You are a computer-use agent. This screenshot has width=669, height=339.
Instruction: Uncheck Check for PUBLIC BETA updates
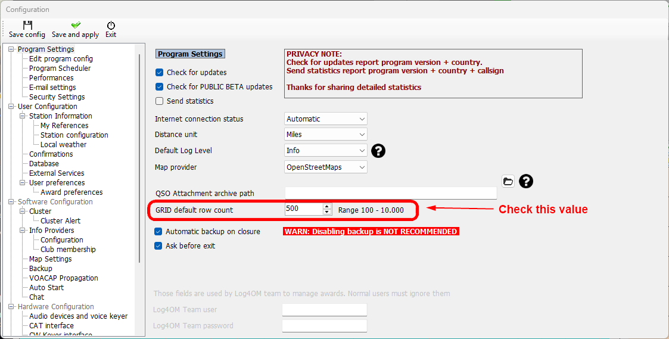pyautogui.click(x=159, y=86)
